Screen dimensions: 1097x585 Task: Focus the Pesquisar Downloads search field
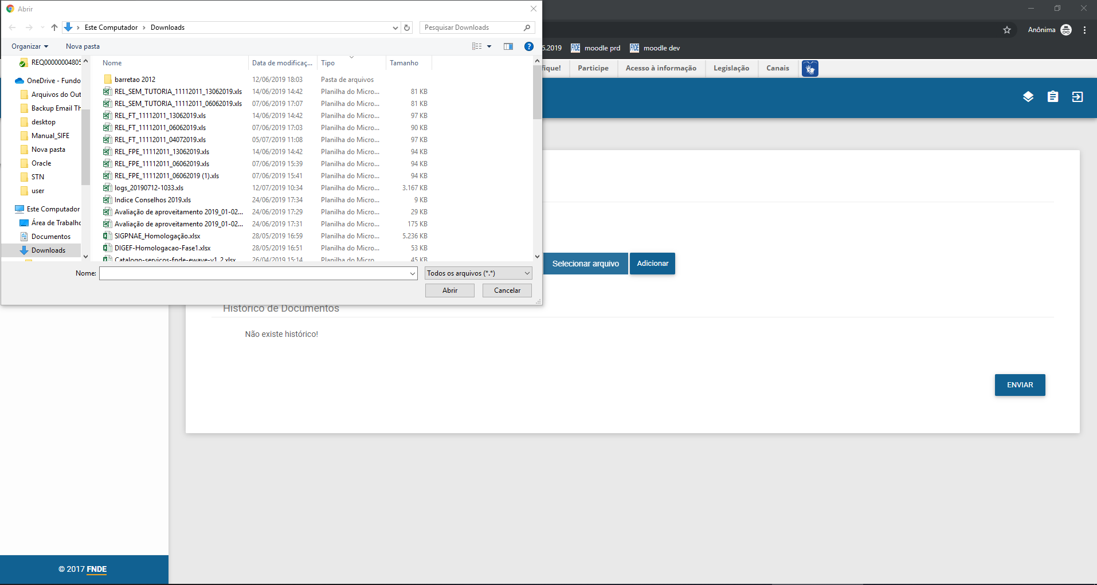click(471, 28)
